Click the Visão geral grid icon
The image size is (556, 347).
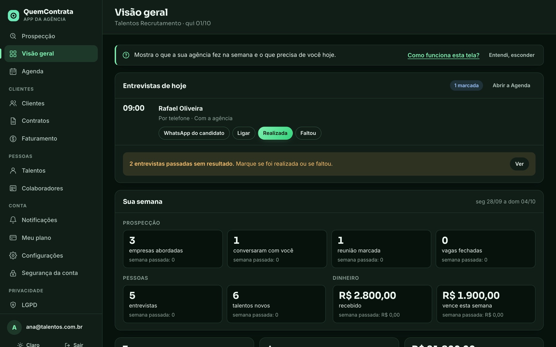point(13,54)
